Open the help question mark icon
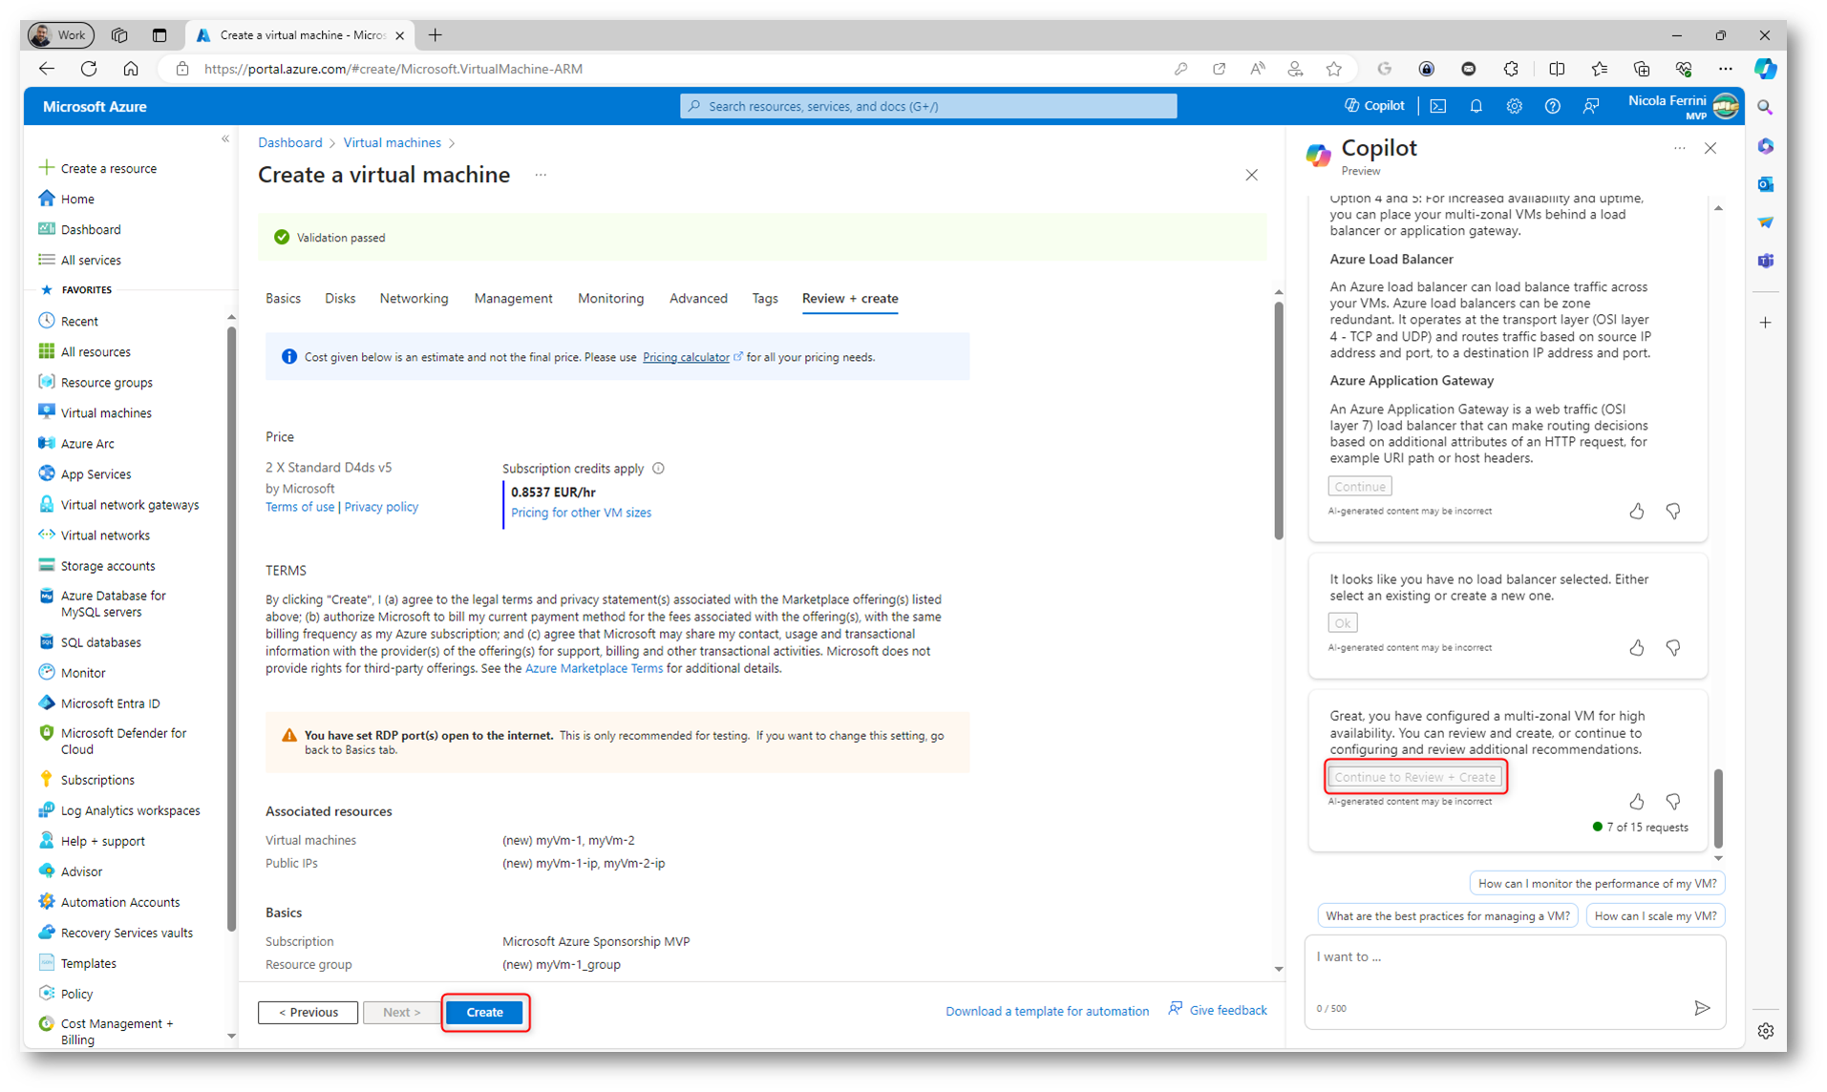Screen dimensions: 1827x1092 coord(1552,106)
